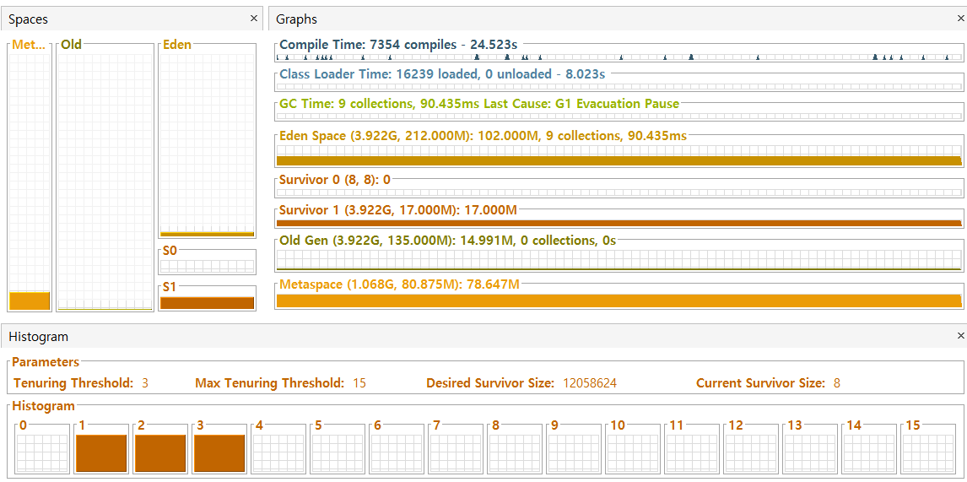Click histogram age 4 cell
The width and height of the screenshot is (967, 482).
(278, 452)
